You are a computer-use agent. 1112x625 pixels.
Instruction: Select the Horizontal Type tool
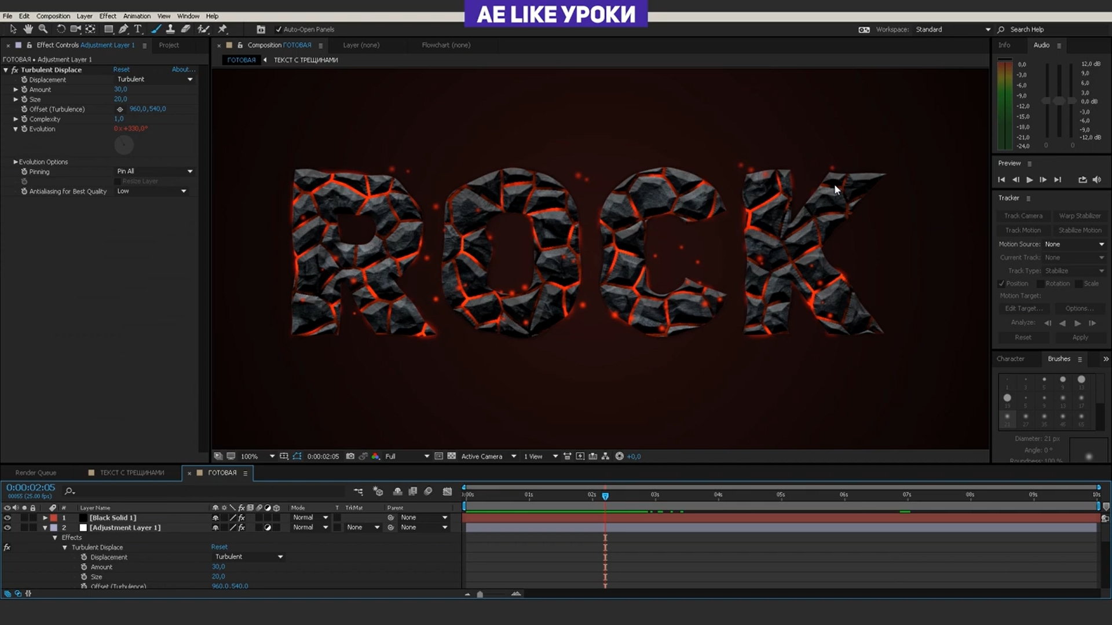tap(138, 29)
